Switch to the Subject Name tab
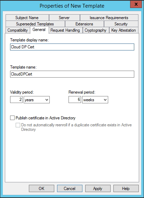144x198 pixels. point(27,18)
